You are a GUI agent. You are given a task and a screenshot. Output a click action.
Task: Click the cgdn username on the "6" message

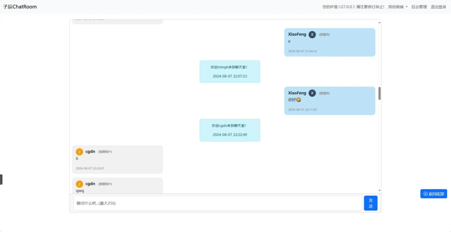coord(90,151)
